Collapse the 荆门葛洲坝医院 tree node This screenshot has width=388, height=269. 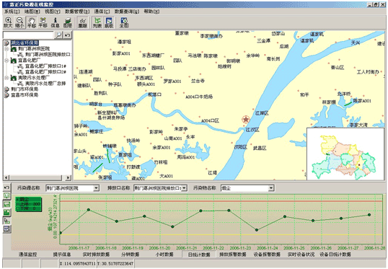6,49
